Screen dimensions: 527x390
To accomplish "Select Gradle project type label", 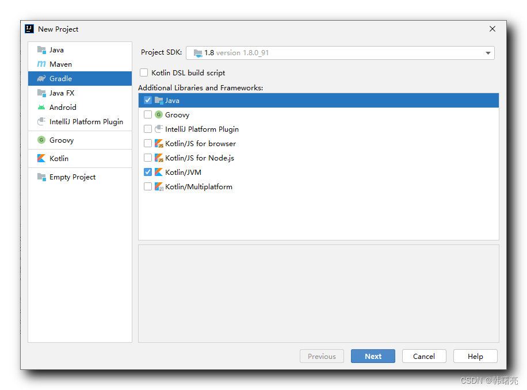I will pyautogui.click(x=60, y=79).
